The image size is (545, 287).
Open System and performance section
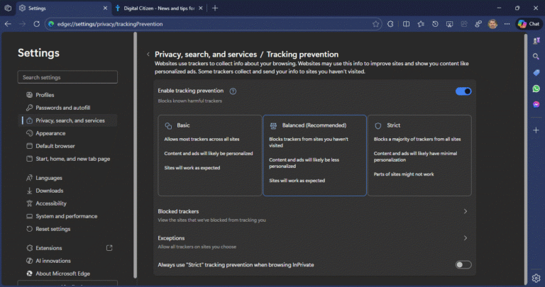[x=68, y=216]
